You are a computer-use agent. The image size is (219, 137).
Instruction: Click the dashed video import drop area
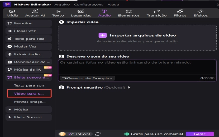(137, 38)
